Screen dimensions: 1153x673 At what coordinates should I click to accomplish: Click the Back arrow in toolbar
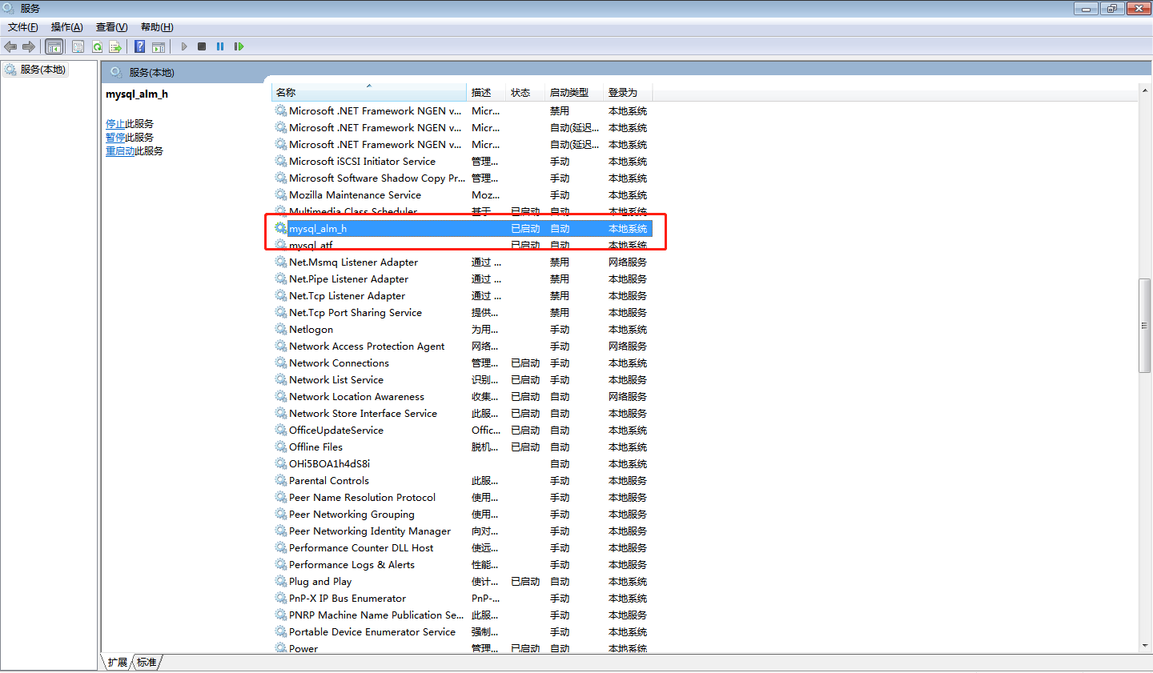coord(10,46)
